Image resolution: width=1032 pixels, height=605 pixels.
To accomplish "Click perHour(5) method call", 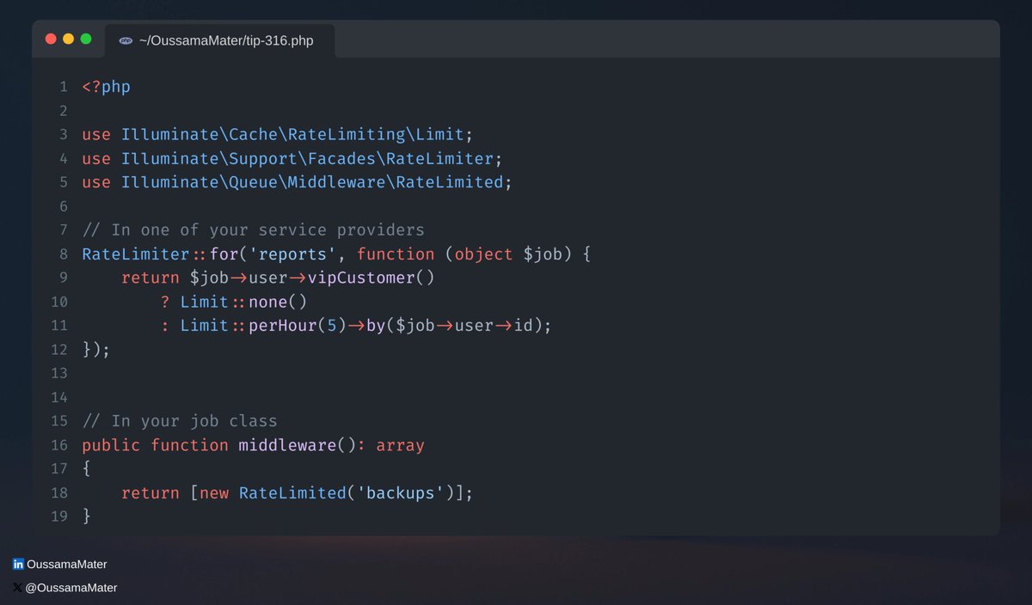I will tap(298, 326).
